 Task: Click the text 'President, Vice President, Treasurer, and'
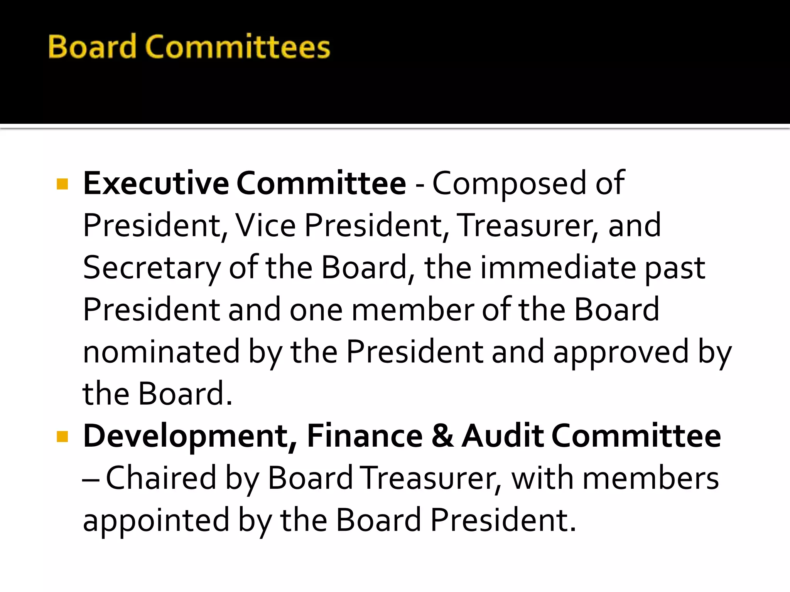coord(372,225)
